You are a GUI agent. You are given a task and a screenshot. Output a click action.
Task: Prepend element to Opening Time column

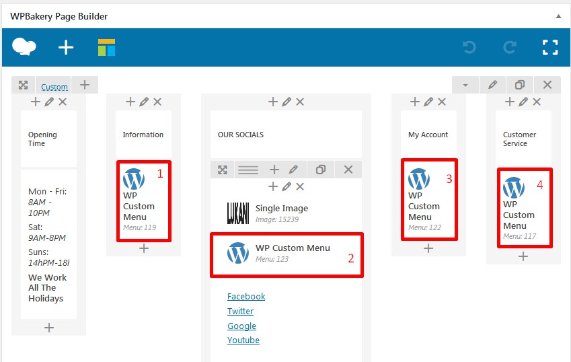(36, 102)
